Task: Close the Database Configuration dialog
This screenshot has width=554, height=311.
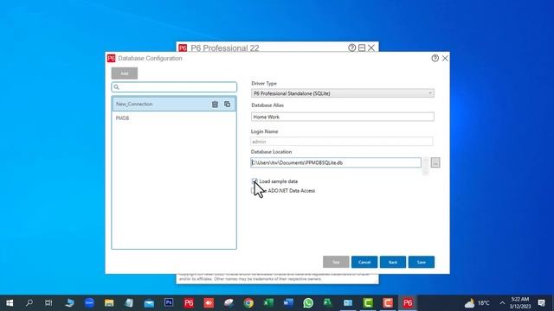Action: tap(445, 58)
